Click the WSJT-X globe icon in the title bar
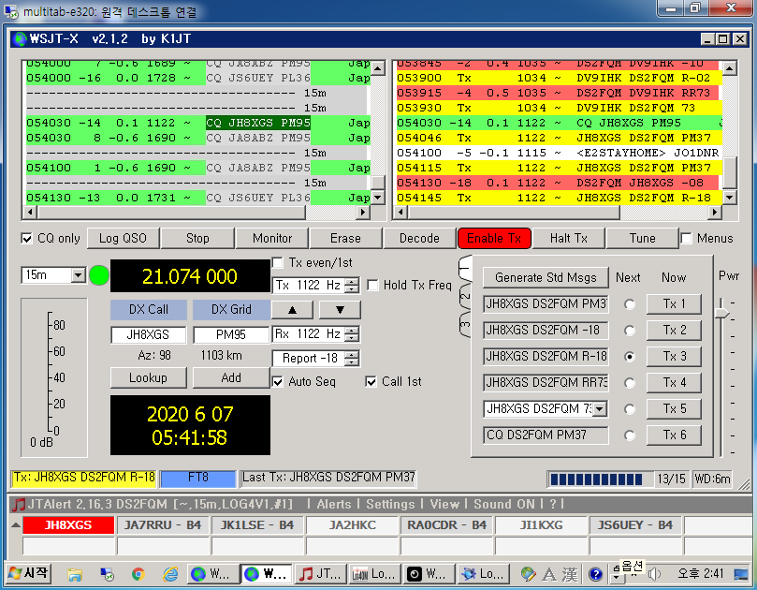Image resolution: width=757 pixels, height=590 pixels. [21, 38]
